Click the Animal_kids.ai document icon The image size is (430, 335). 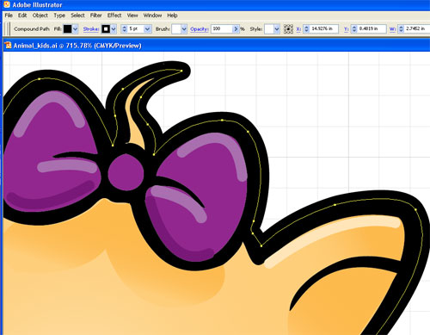pyautogui.click(x=8, y=45)
